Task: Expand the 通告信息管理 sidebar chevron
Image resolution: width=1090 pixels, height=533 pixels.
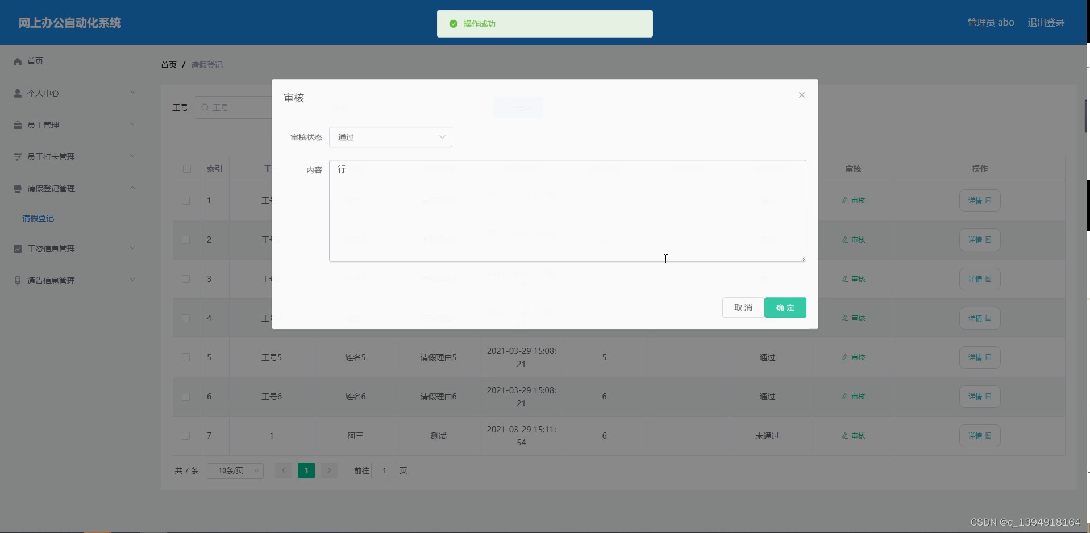Action: click(132, 280)
